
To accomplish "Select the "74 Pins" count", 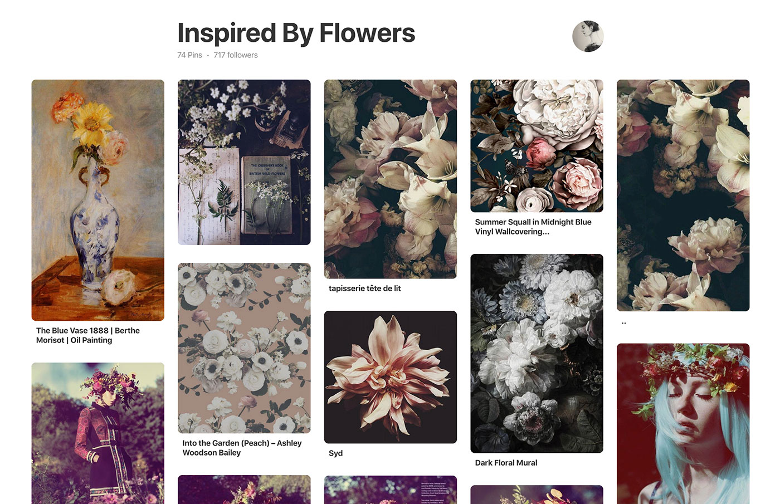I will [189, 55].
